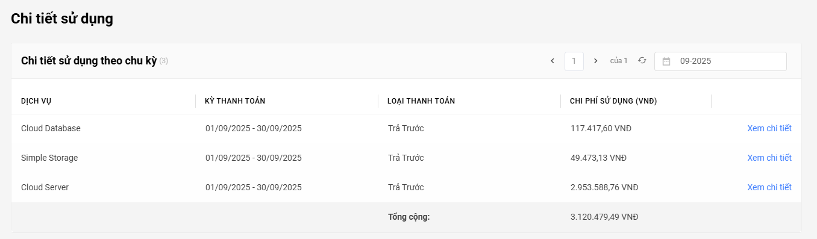This screenshot has width=817, height=239.
Task: Sort by Kỳ thanh toán column header
Action: point(235,101)
